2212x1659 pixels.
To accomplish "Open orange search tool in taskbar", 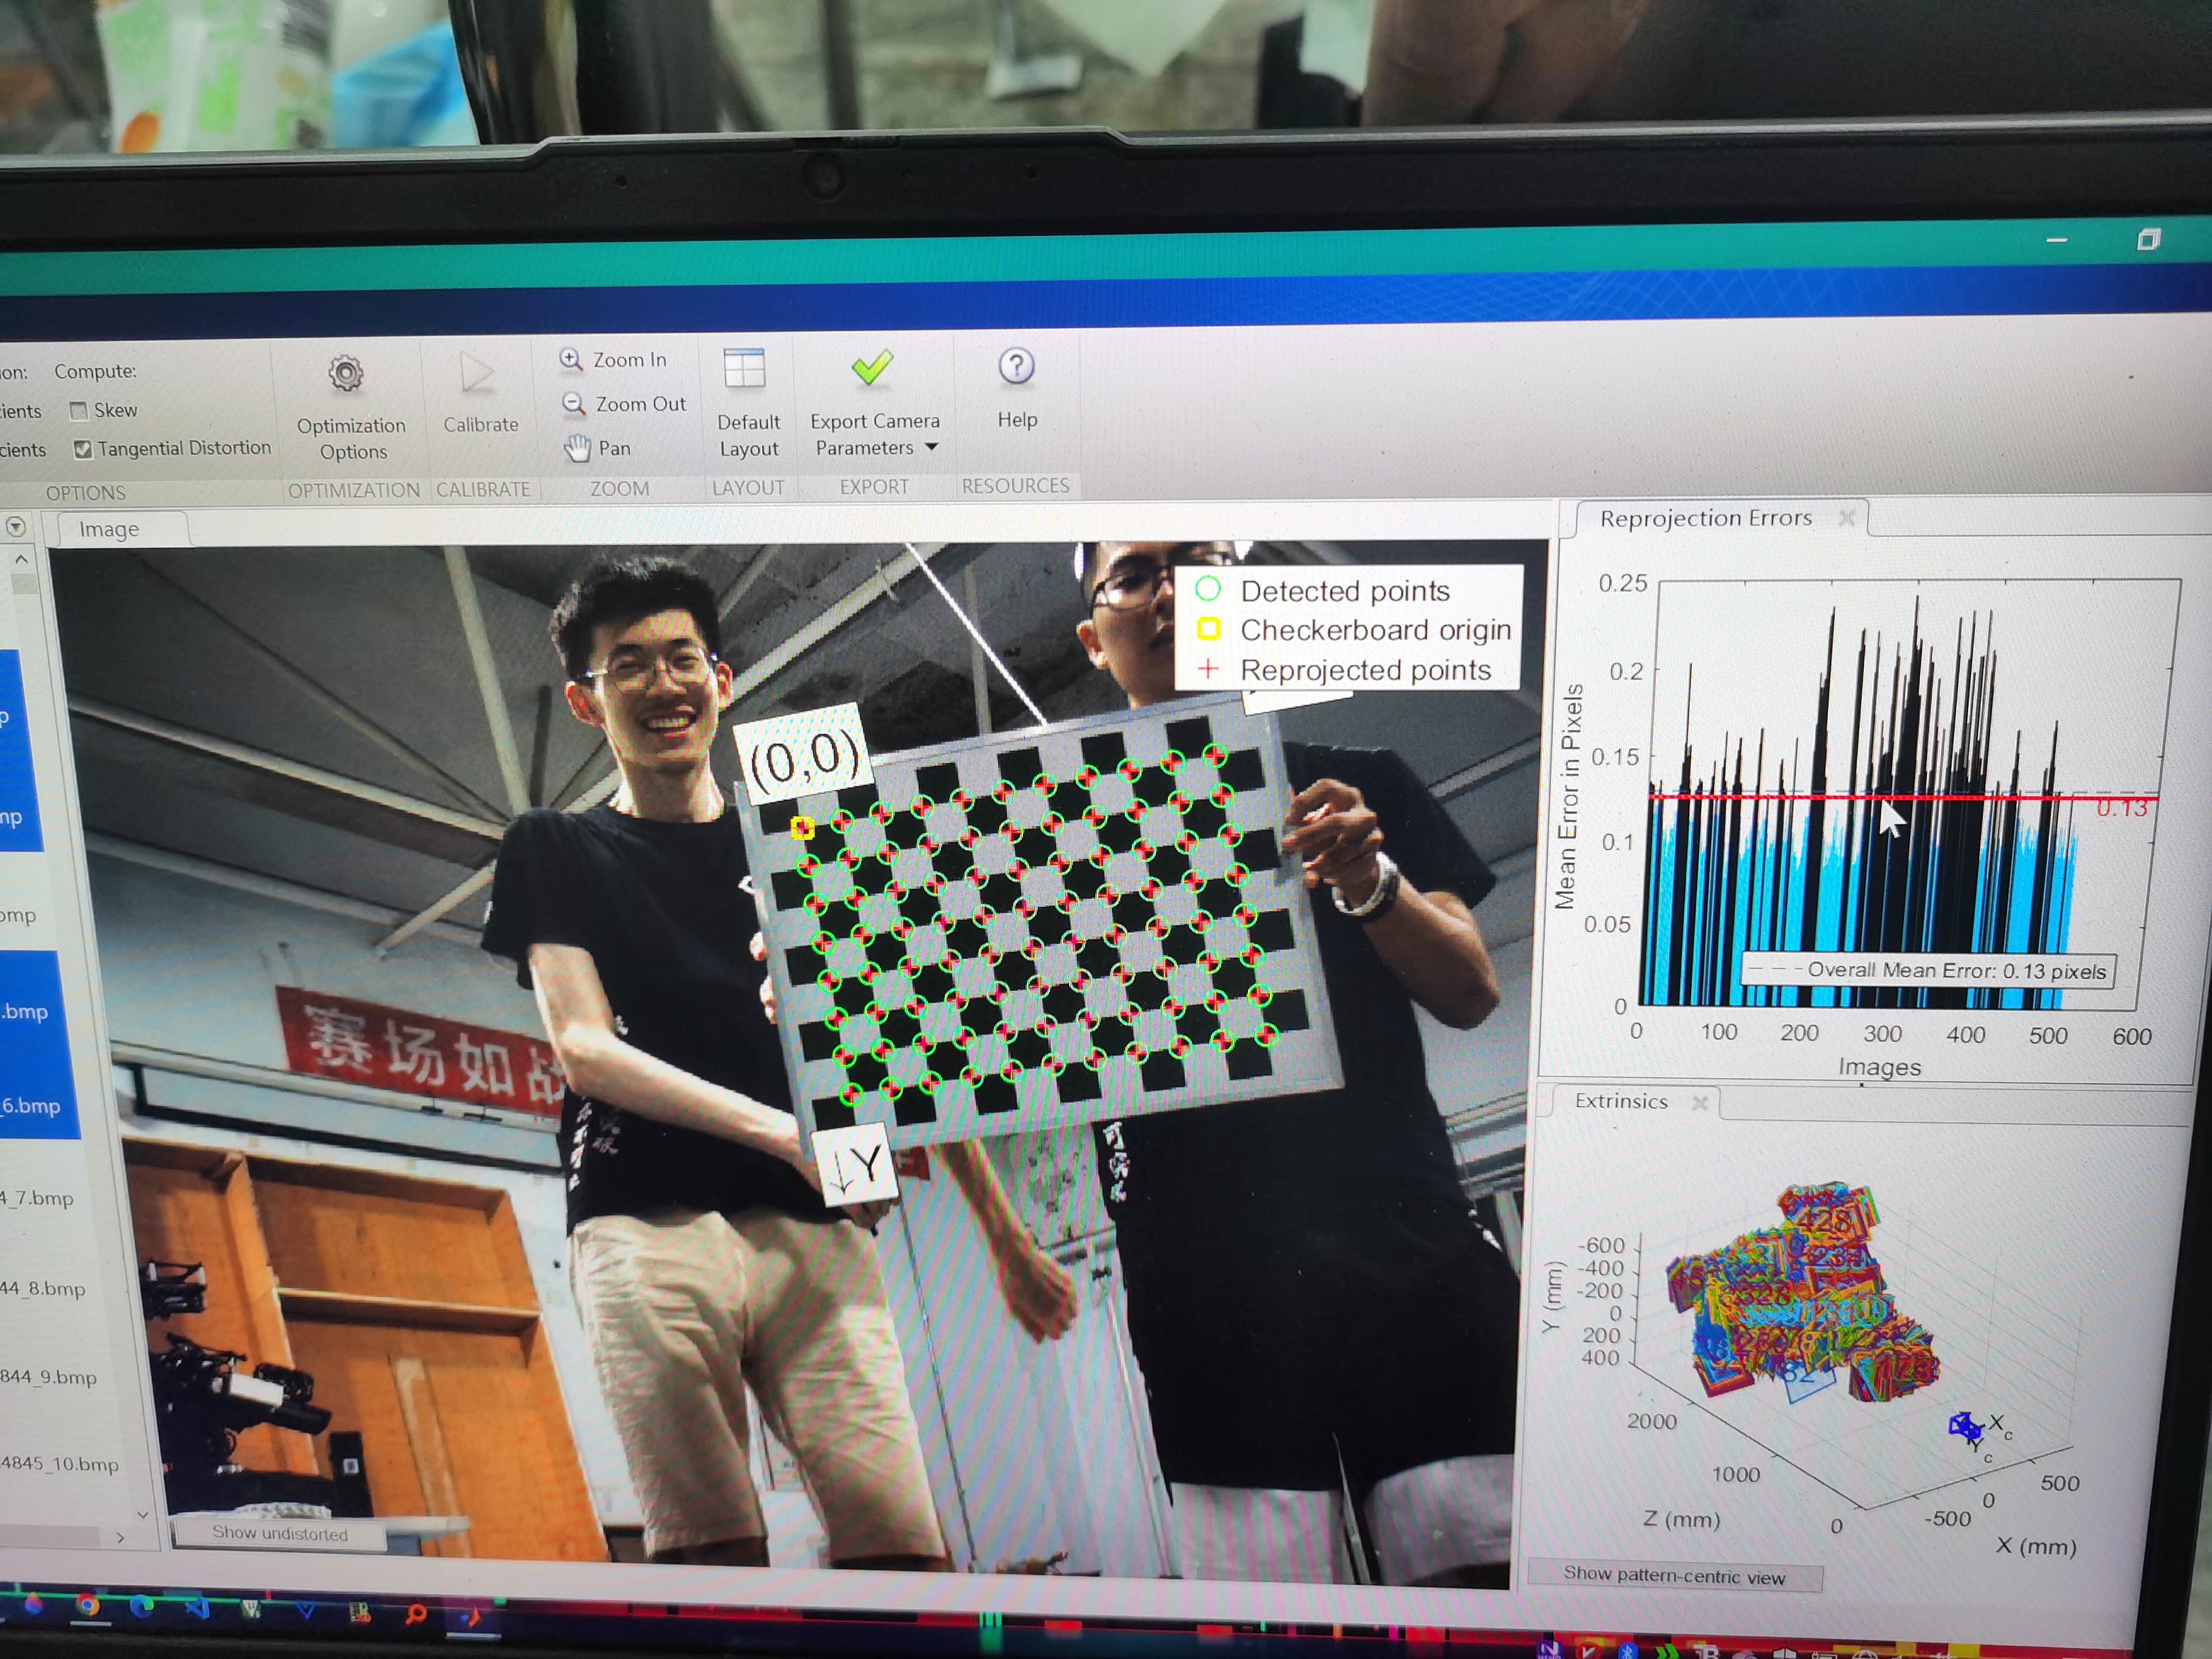I will pos(415,1614).
